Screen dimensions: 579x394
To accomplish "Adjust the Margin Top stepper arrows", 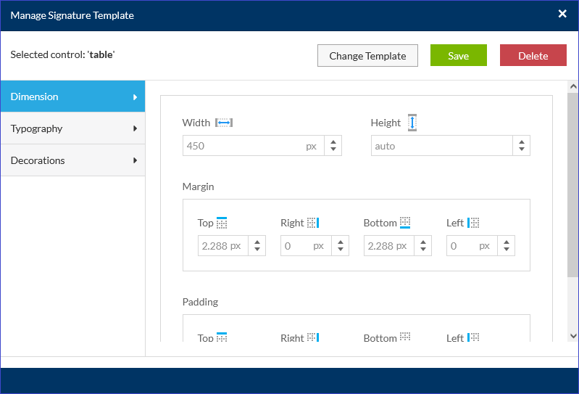I will point(257,246).
